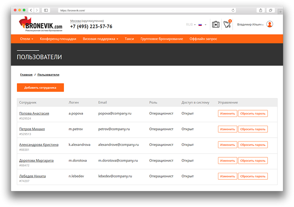
Task: Open employee Петров Михаил
Action: click(x=32, y=129)
